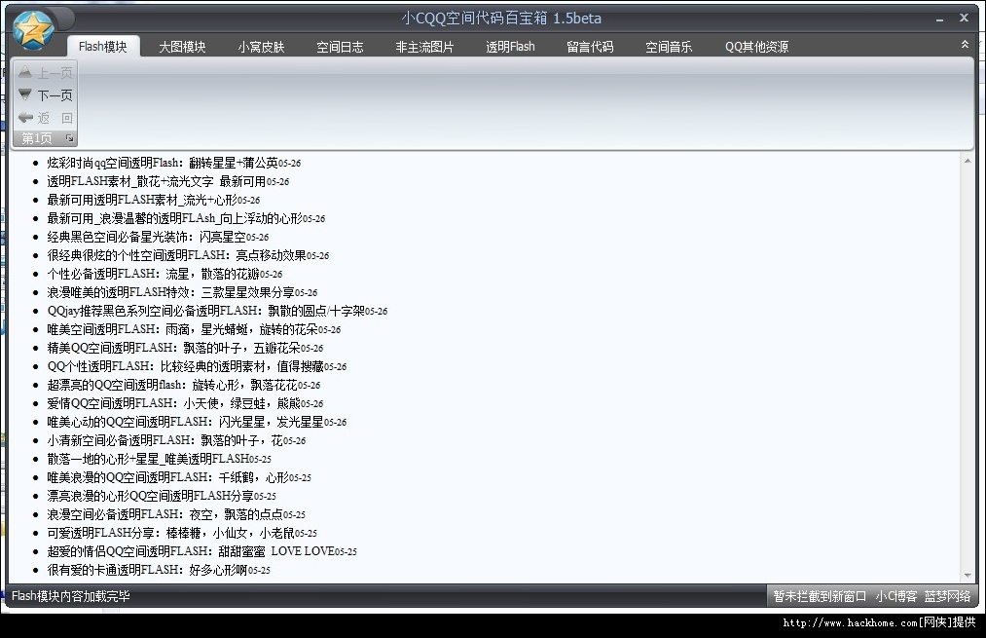Click the Flash模块内容加载完毕 status text
The height and width of the screenshot is (638, 986).
tap(71, 596)
